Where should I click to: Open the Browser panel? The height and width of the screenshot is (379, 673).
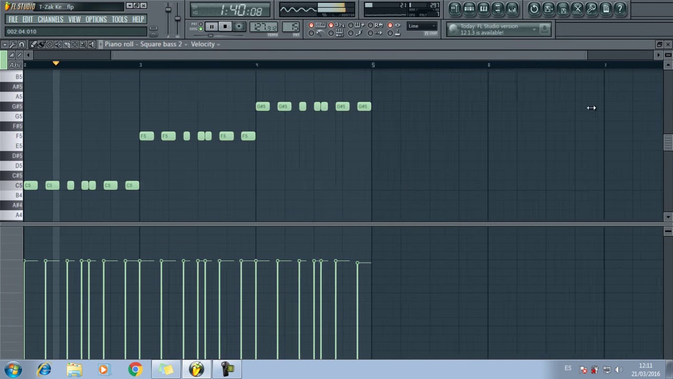(x=497, y=8)
